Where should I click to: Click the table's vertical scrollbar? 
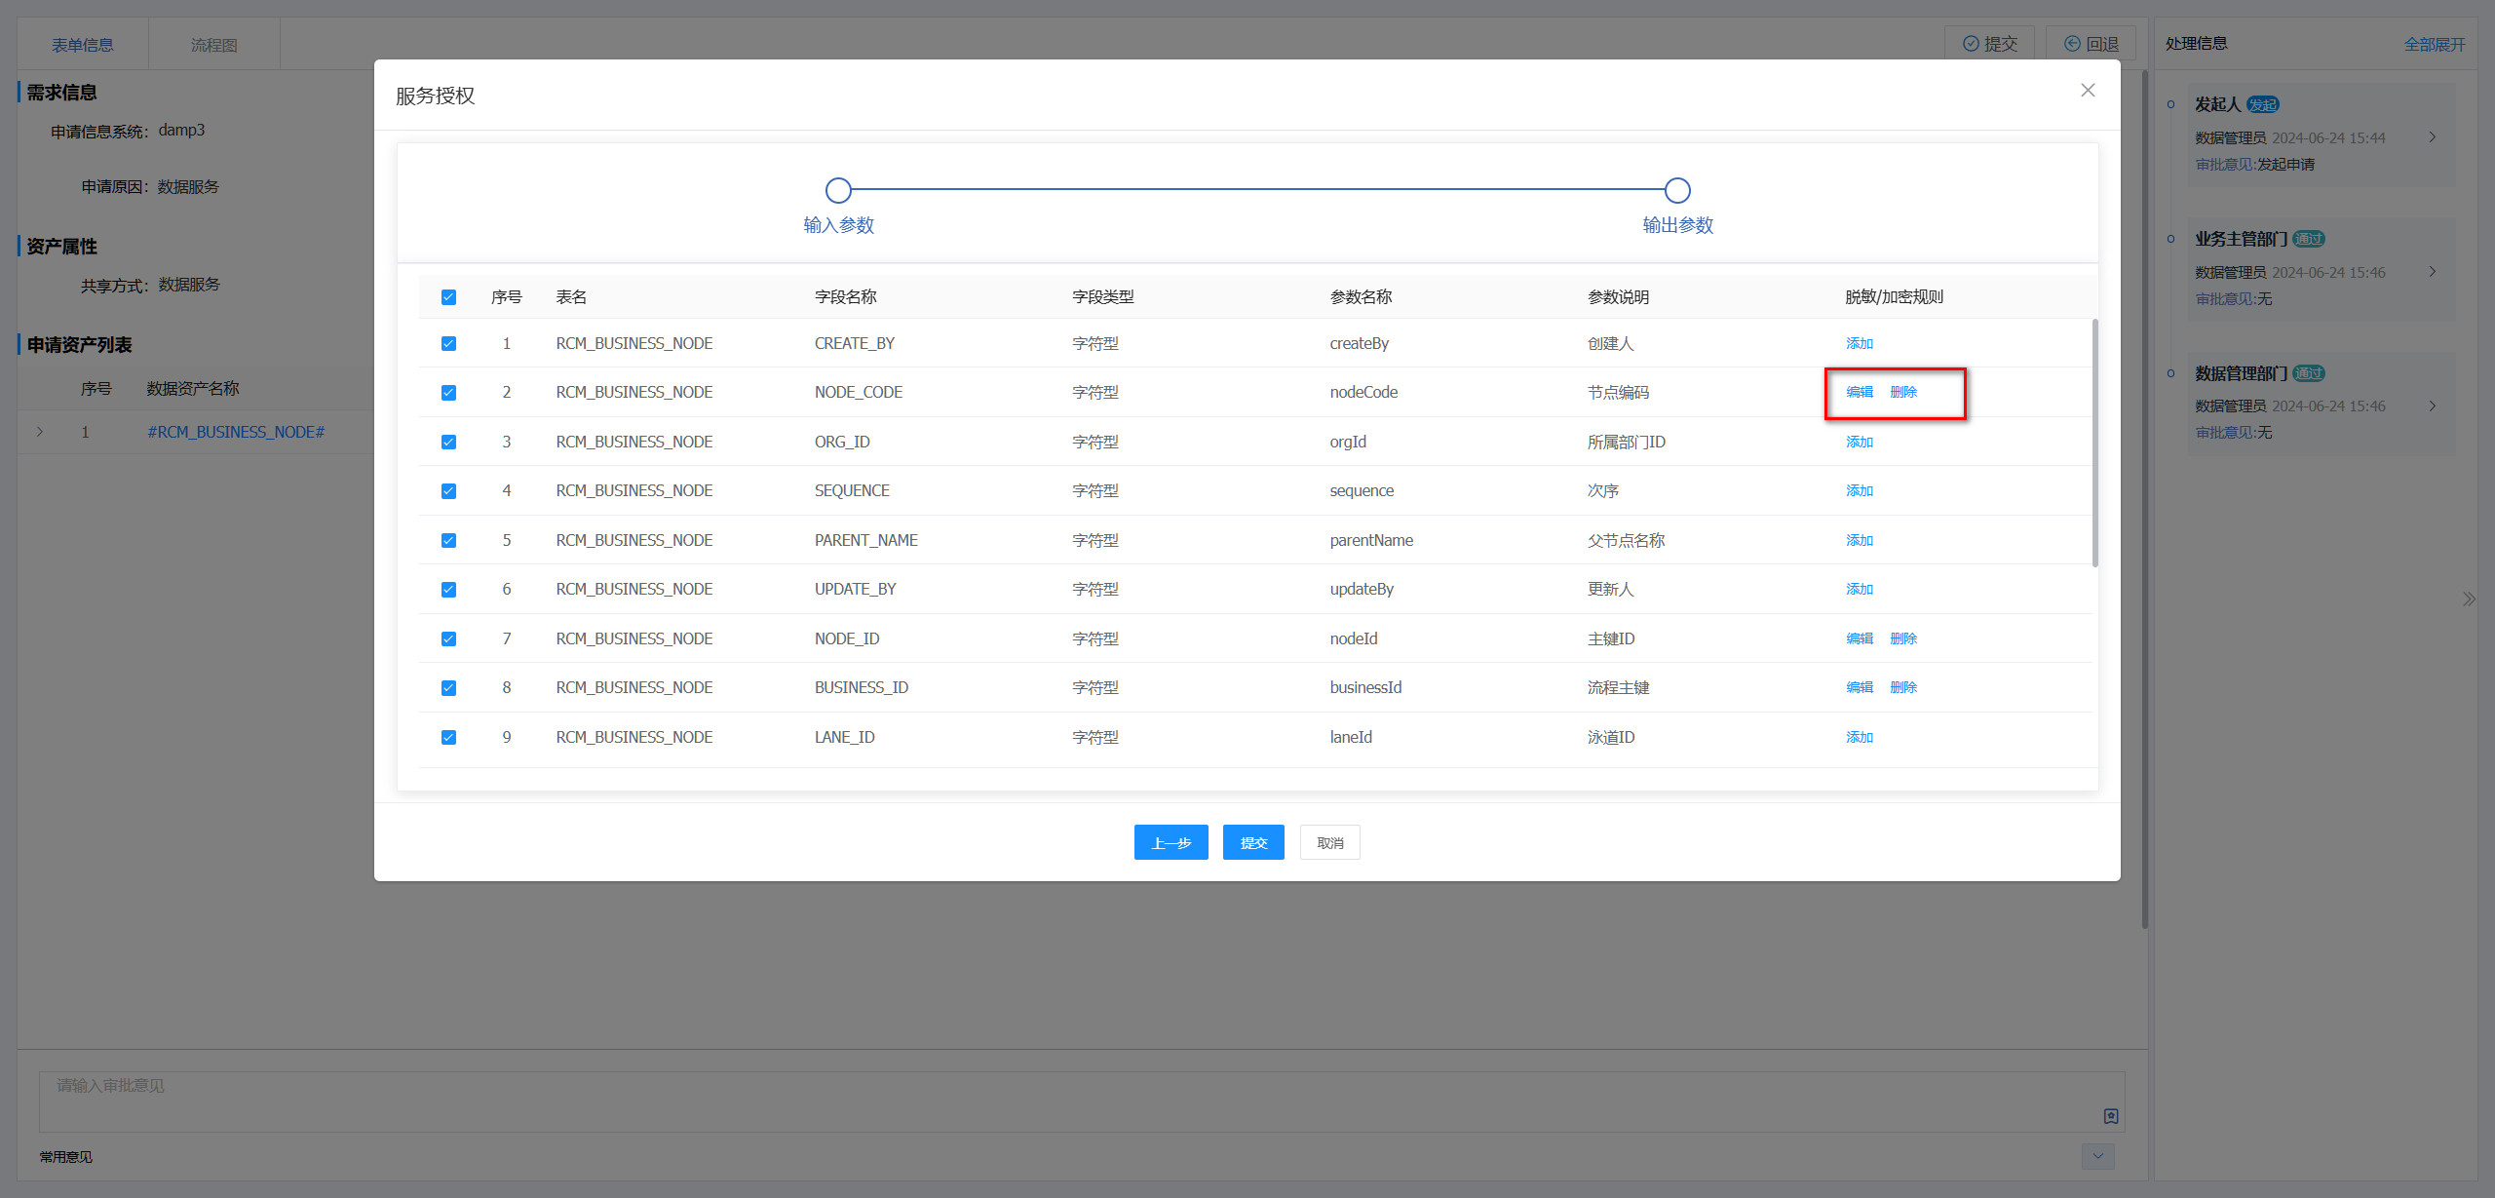[x=2094, y=444]
